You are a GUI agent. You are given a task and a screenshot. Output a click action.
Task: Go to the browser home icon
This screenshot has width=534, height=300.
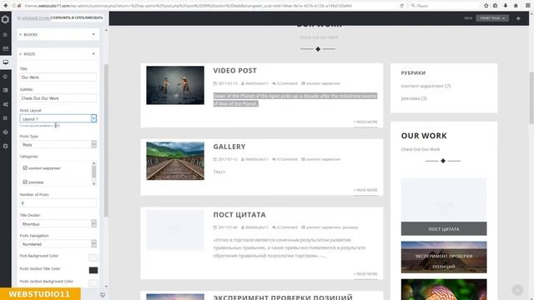516,6
